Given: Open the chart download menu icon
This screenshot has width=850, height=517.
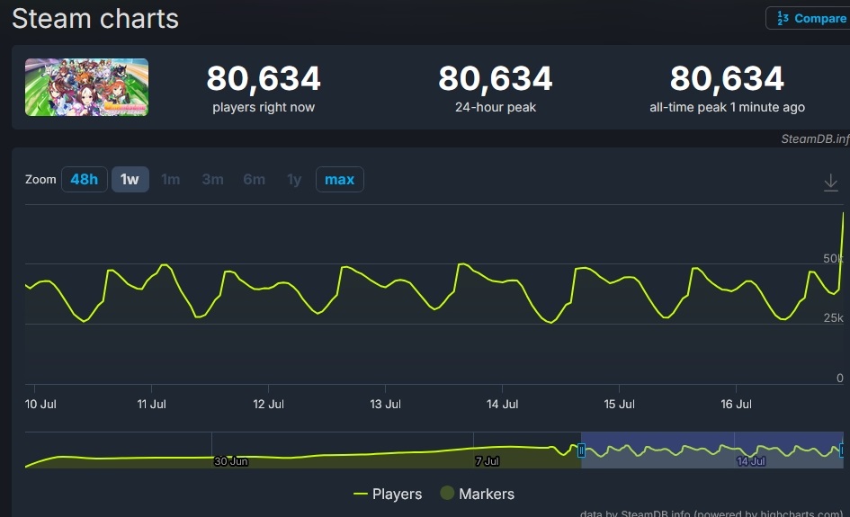Looking at the screenshot, I should (830, 183).
